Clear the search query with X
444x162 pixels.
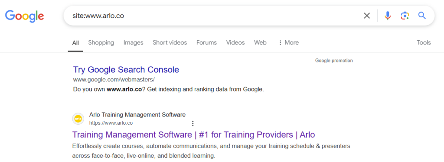click(367, 16)
